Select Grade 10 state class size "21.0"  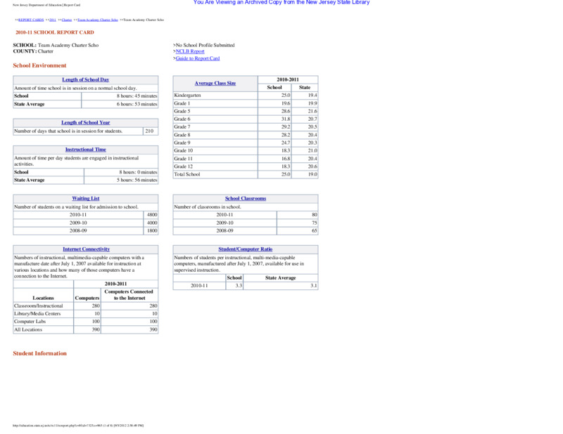point(312,150)
